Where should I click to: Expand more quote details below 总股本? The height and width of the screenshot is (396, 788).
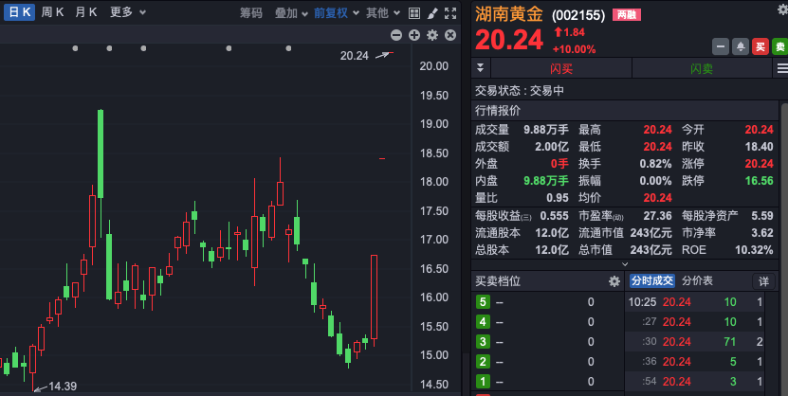(x=624, y=264)
